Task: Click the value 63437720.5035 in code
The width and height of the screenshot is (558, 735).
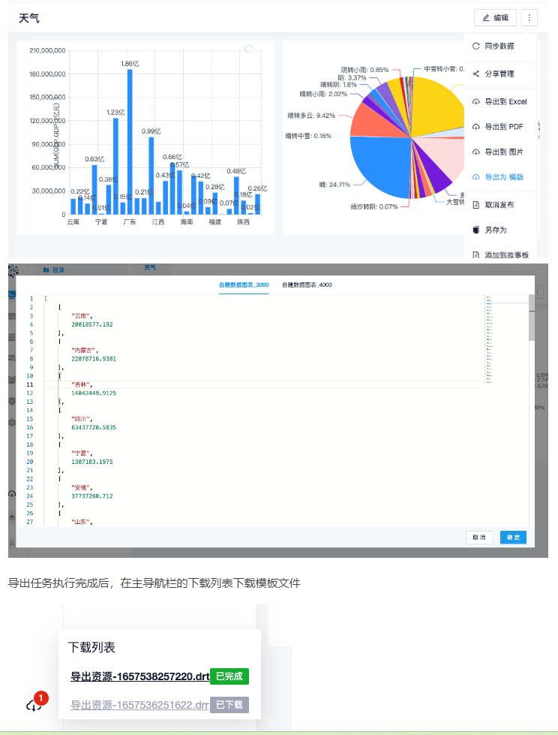Action: click(x=94, y=427)
